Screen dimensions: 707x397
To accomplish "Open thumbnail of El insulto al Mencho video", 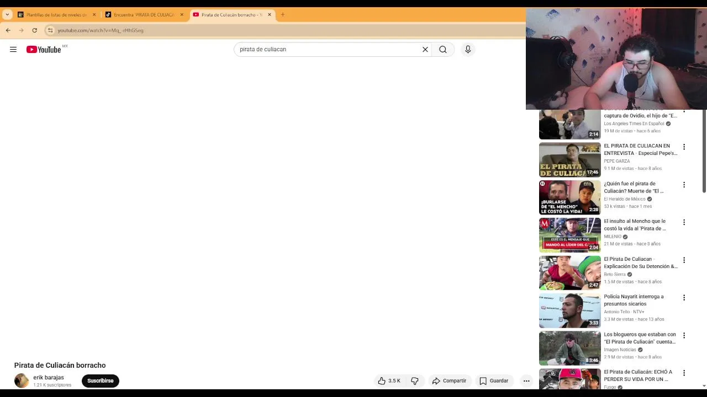I will [x=569, y=235].
